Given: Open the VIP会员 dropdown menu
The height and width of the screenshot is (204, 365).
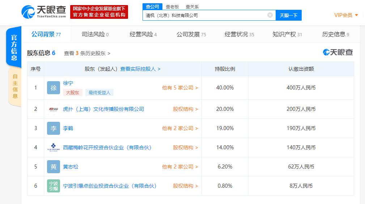Looking at the screenshot, I should point(346,15).
